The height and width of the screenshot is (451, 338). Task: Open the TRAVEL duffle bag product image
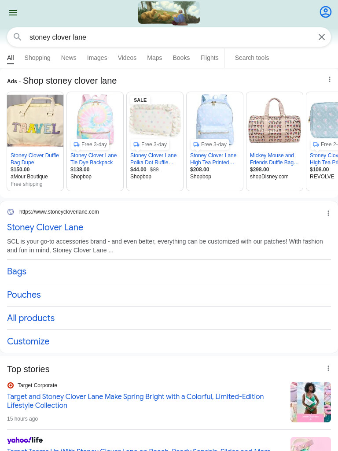click(35, 121)
